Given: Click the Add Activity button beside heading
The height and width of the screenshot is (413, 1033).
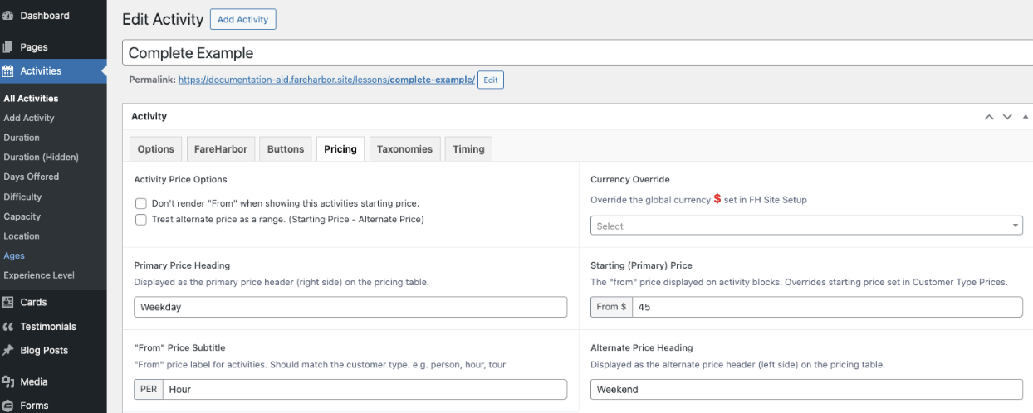Looking at the screenshot, I should pos(242,19).
